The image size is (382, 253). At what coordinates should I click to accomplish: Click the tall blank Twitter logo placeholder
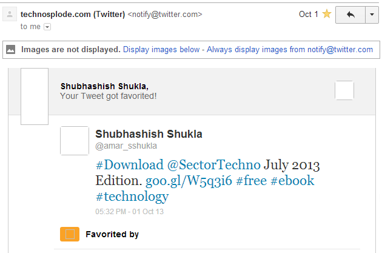[34, 96]
